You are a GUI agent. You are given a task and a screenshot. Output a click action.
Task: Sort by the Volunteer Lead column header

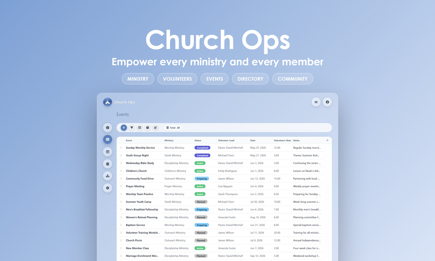coord(226,141)
